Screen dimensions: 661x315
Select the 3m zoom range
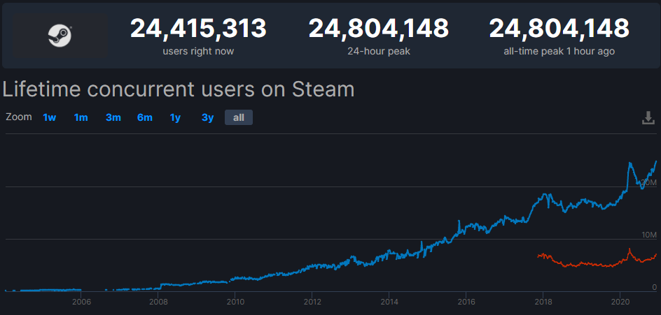113,118
